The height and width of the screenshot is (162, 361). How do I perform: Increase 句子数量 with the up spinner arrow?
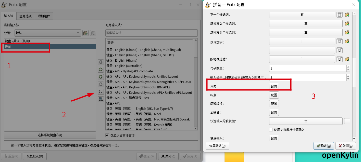[348, 67]
